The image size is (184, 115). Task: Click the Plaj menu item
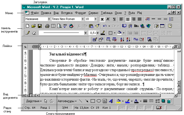point(140,13)
